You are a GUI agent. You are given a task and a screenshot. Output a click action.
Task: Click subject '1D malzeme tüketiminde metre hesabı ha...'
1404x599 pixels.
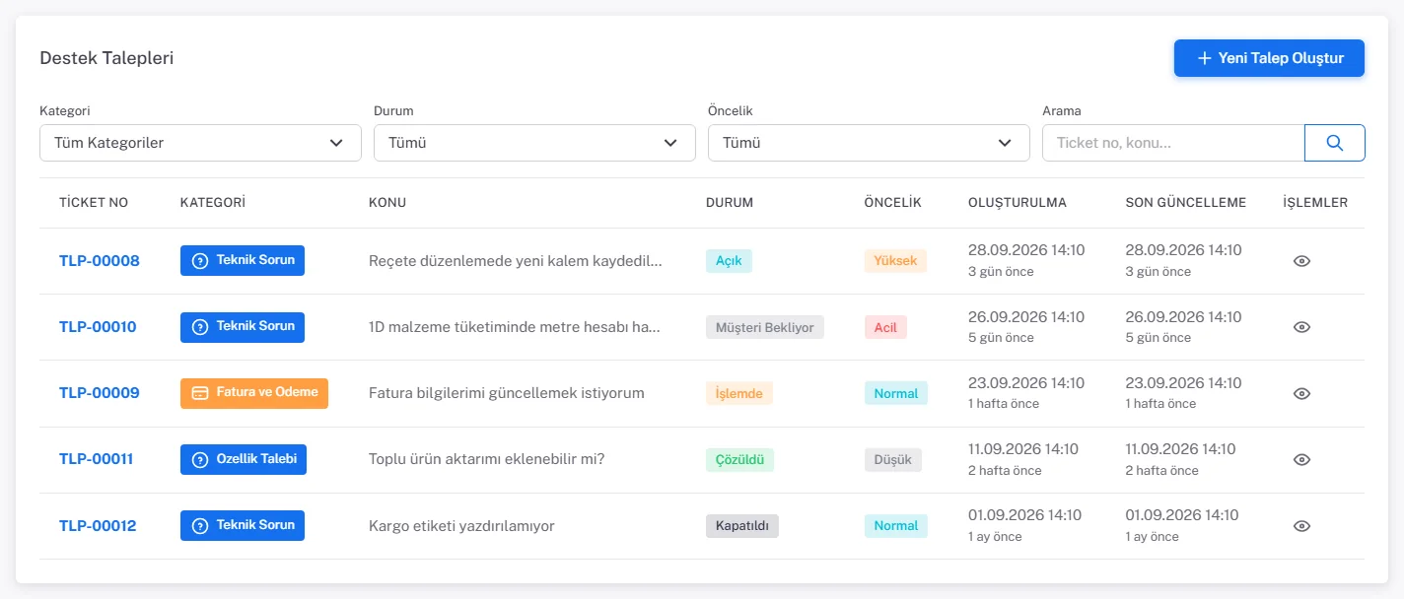[x=515, y=327]
